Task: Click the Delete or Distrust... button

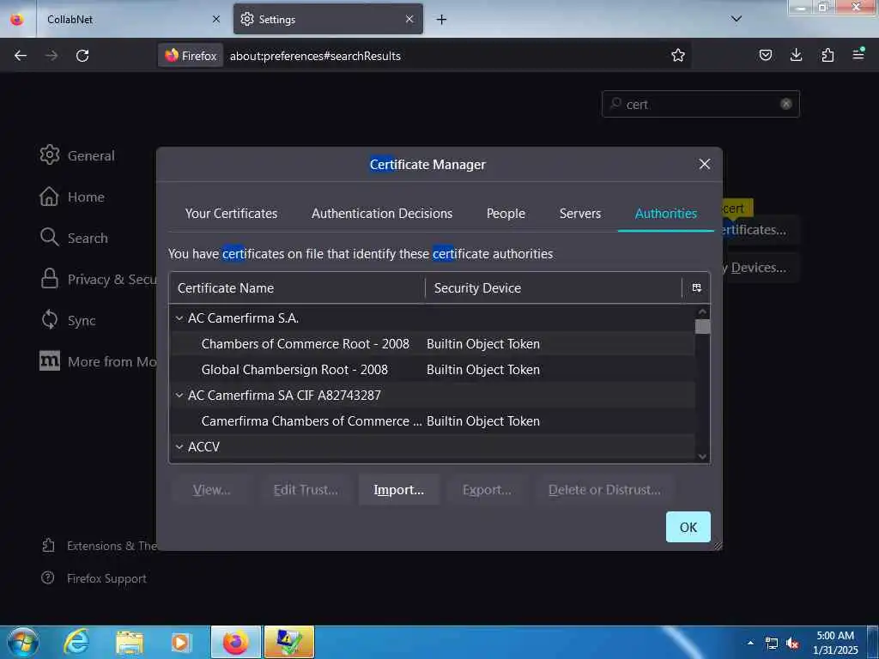Action: (604, 490)
